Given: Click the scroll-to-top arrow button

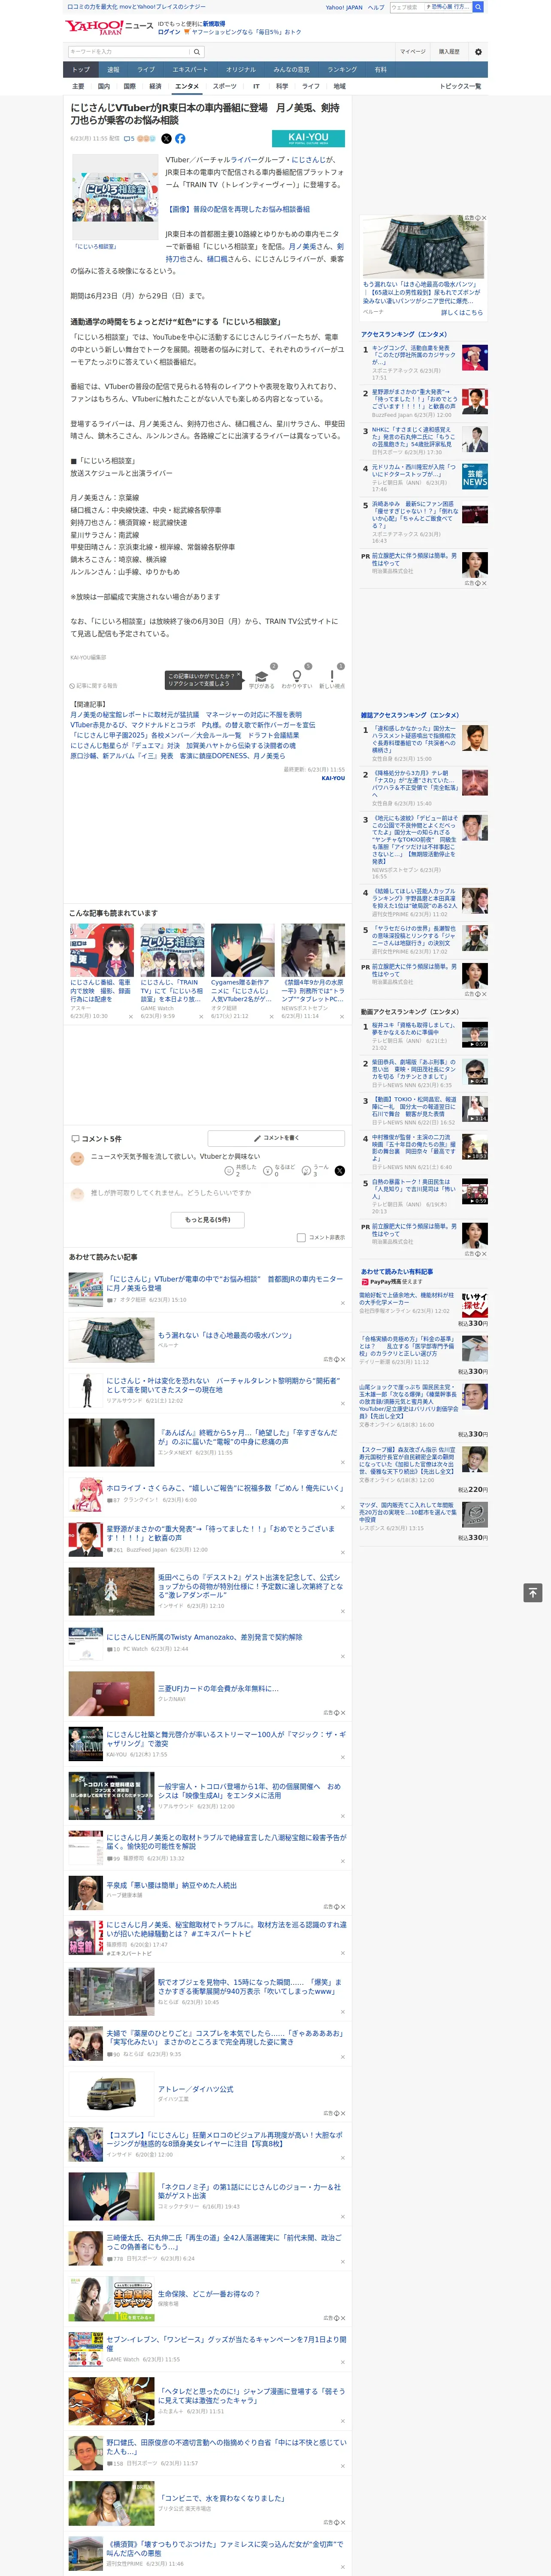Looking at the screenshot, I should click(533, 1592).
